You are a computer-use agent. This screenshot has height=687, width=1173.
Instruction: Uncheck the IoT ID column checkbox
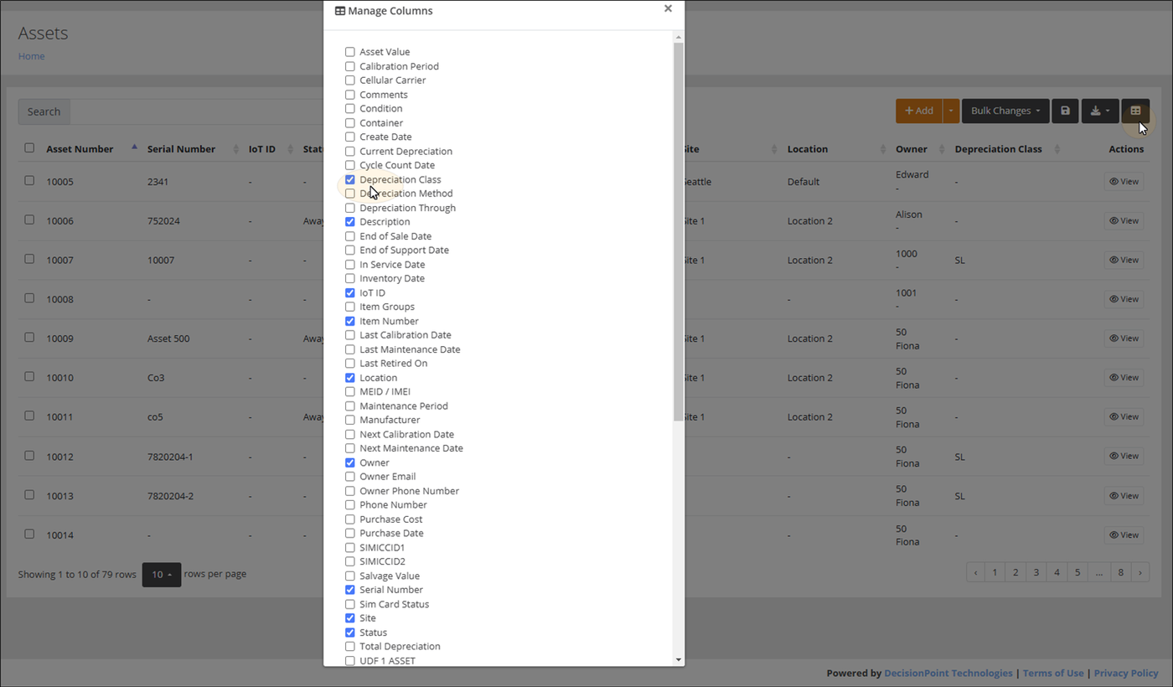350,292
